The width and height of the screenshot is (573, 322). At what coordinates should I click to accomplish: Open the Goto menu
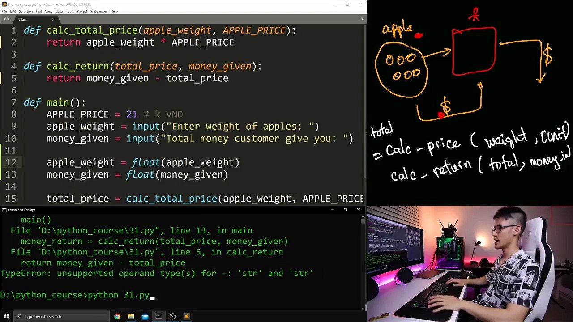tap(59, 11)
